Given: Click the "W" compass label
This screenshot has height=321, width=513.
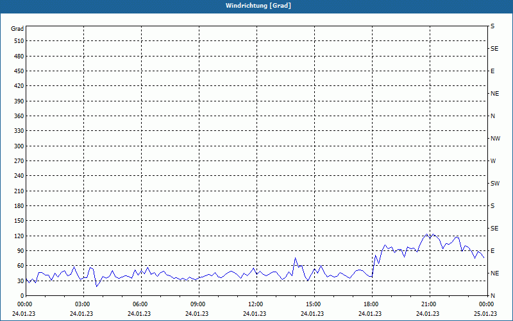Looking at the screenshot, I should pyautogui.click(x=493, y=161).
